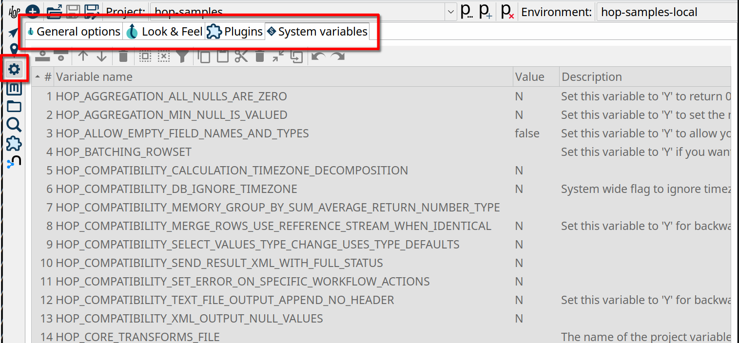Screen dimensions: 739x343
Task: Open the Configuration perspective gear icon
Action: [x=14, y=69]
